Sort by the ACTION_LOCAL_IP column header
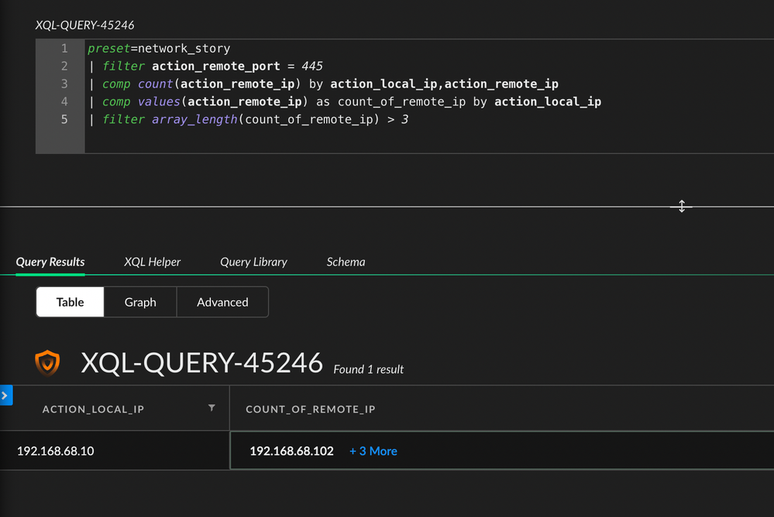Image resolution: width=774 pixels, height=517 pixels. click(93, 409)
